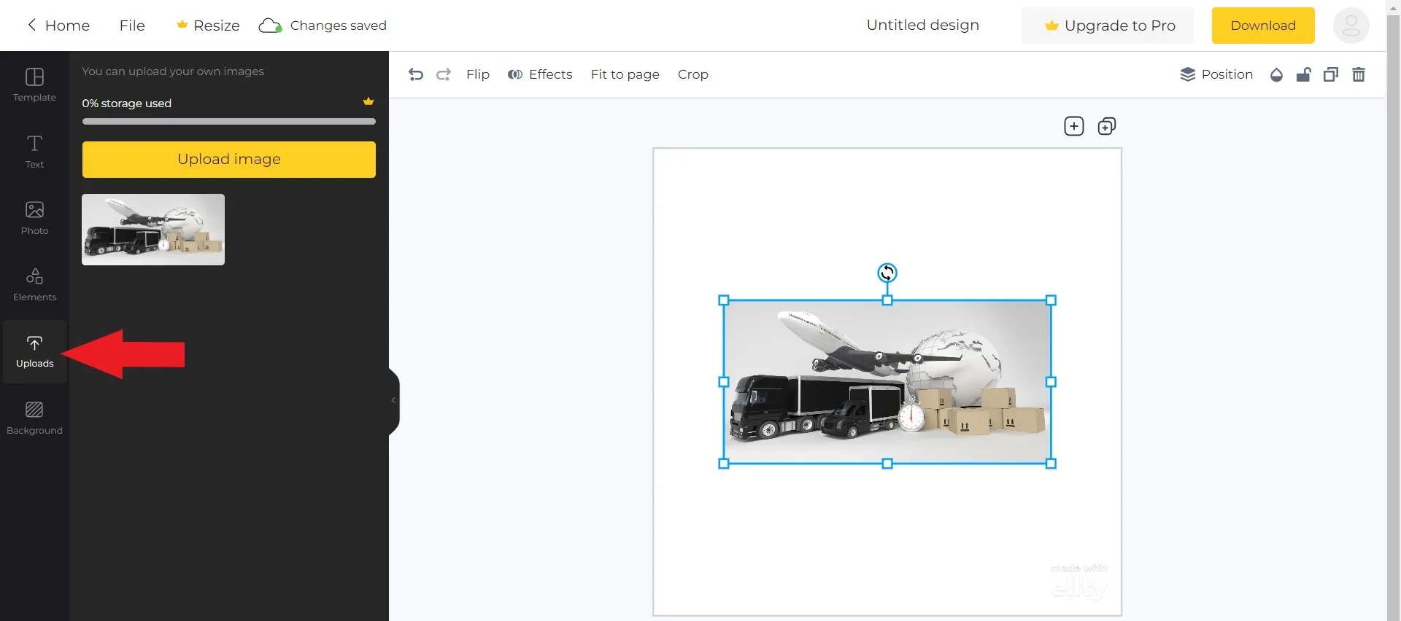Click the yellow Download button
The height and width of the screenshot is (621, 1401).
click(x=1262, y=26)
